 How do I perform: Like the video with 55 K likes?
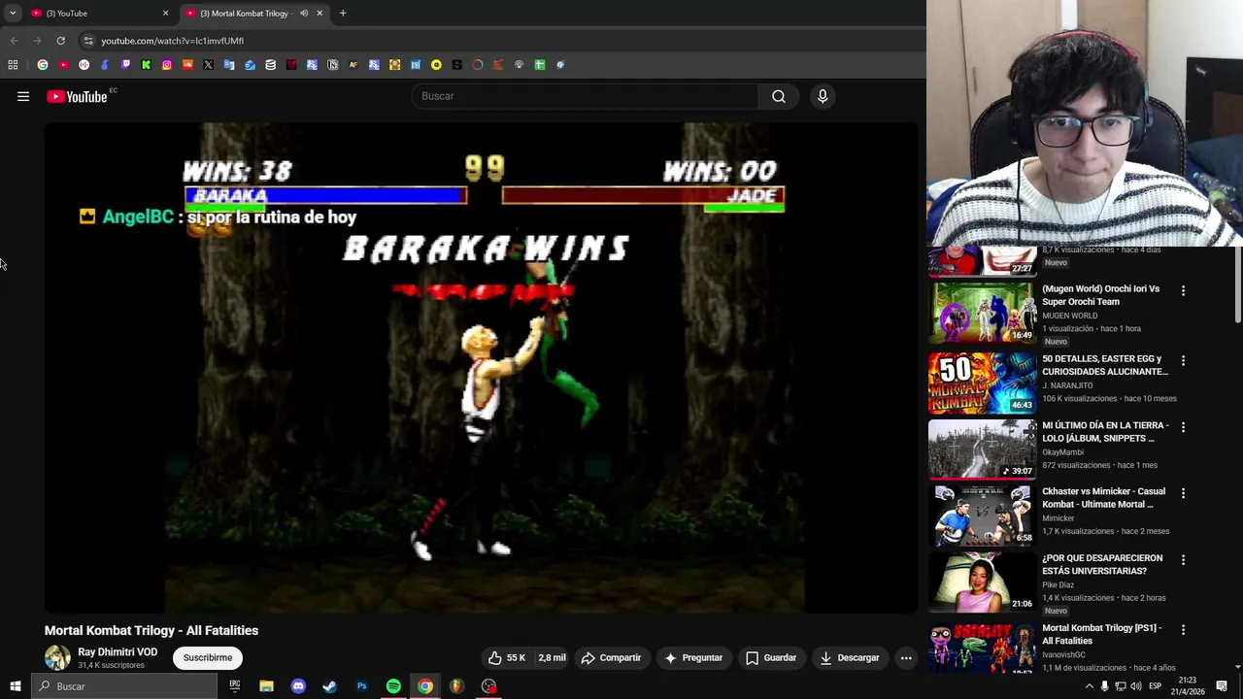[x=507, y=657]
